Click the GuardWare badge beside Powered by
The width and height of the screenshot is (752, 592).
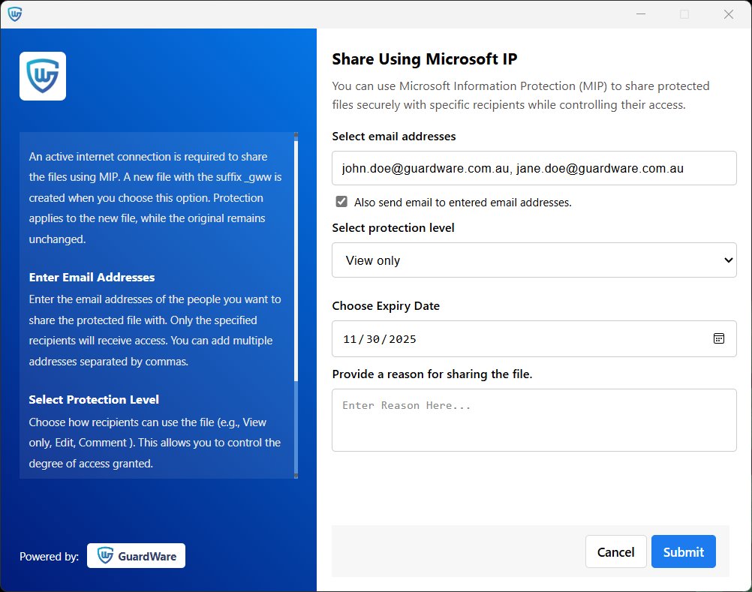[136, 556]
